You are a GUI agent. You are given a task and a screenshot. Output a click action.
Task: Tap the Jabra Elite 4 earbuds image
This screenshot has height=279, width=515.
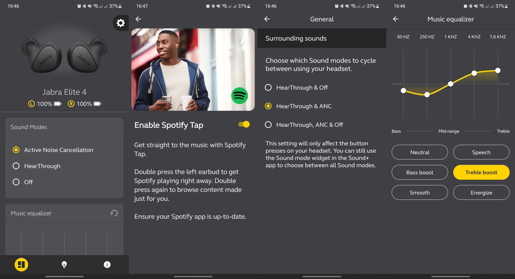click(x=64, y=56)
